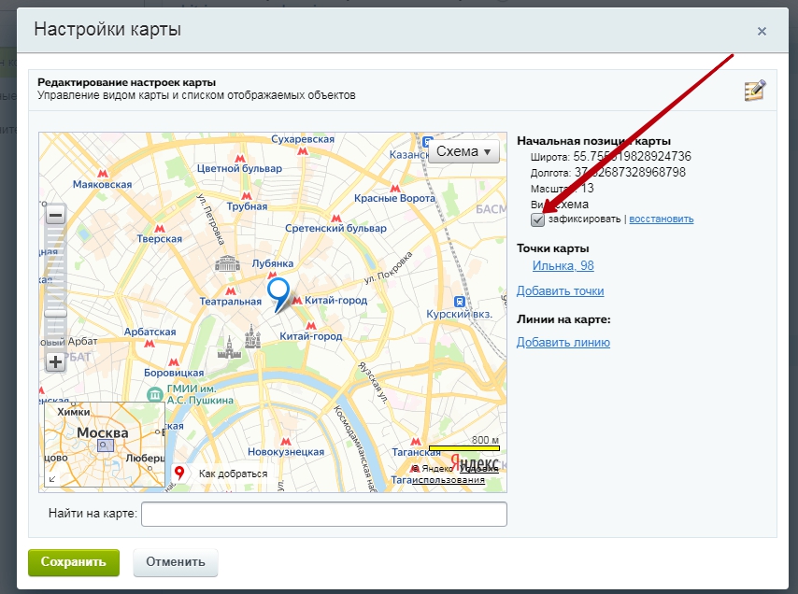The width and height of the screenshot is (798, 594).
Task: Open the Ильнка, 98 map point
Action: (563, 266)
